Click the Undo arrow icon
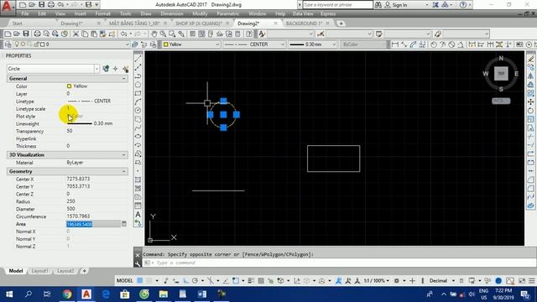Viewport: 537px width, 302px height. click(x=123, y=34)
